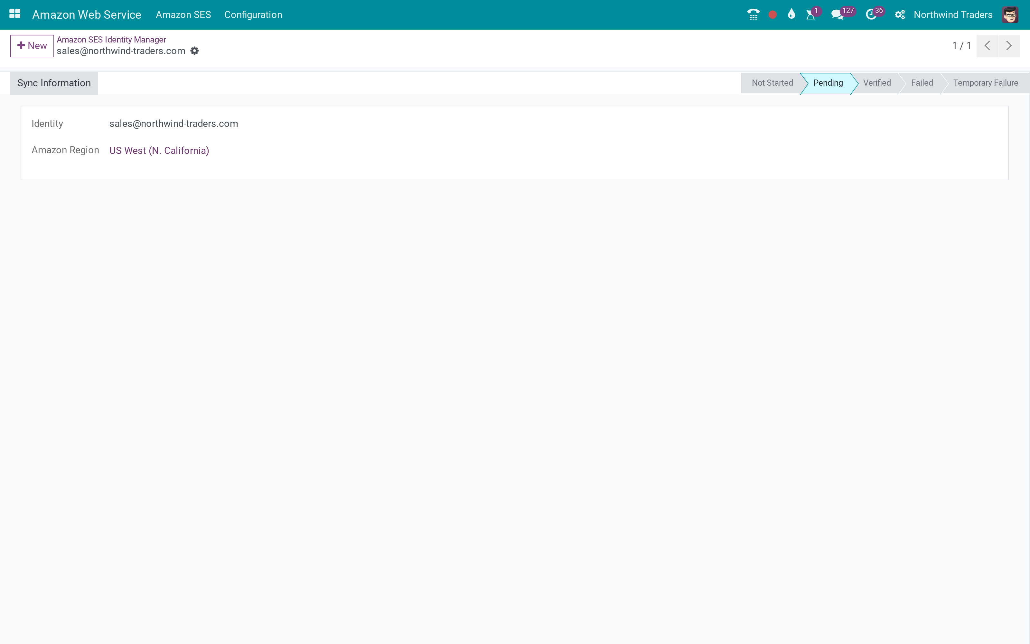
Task: Set status to Verified
Action: pos(877,83)
